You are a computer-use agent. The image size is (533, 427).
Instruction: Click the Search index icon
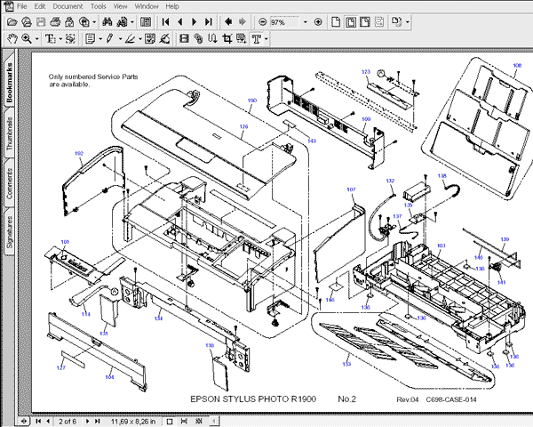tap(122, 22)
